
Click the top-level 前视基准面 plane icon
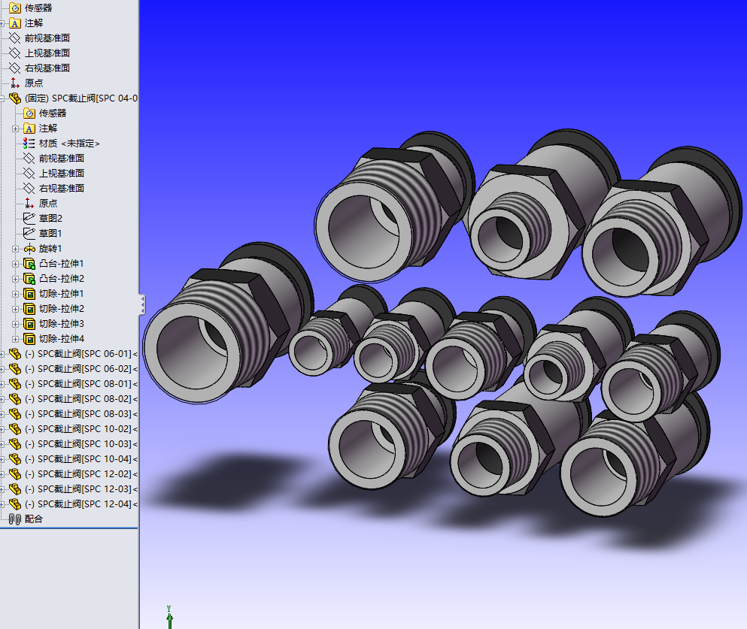(x=15, y=38)
